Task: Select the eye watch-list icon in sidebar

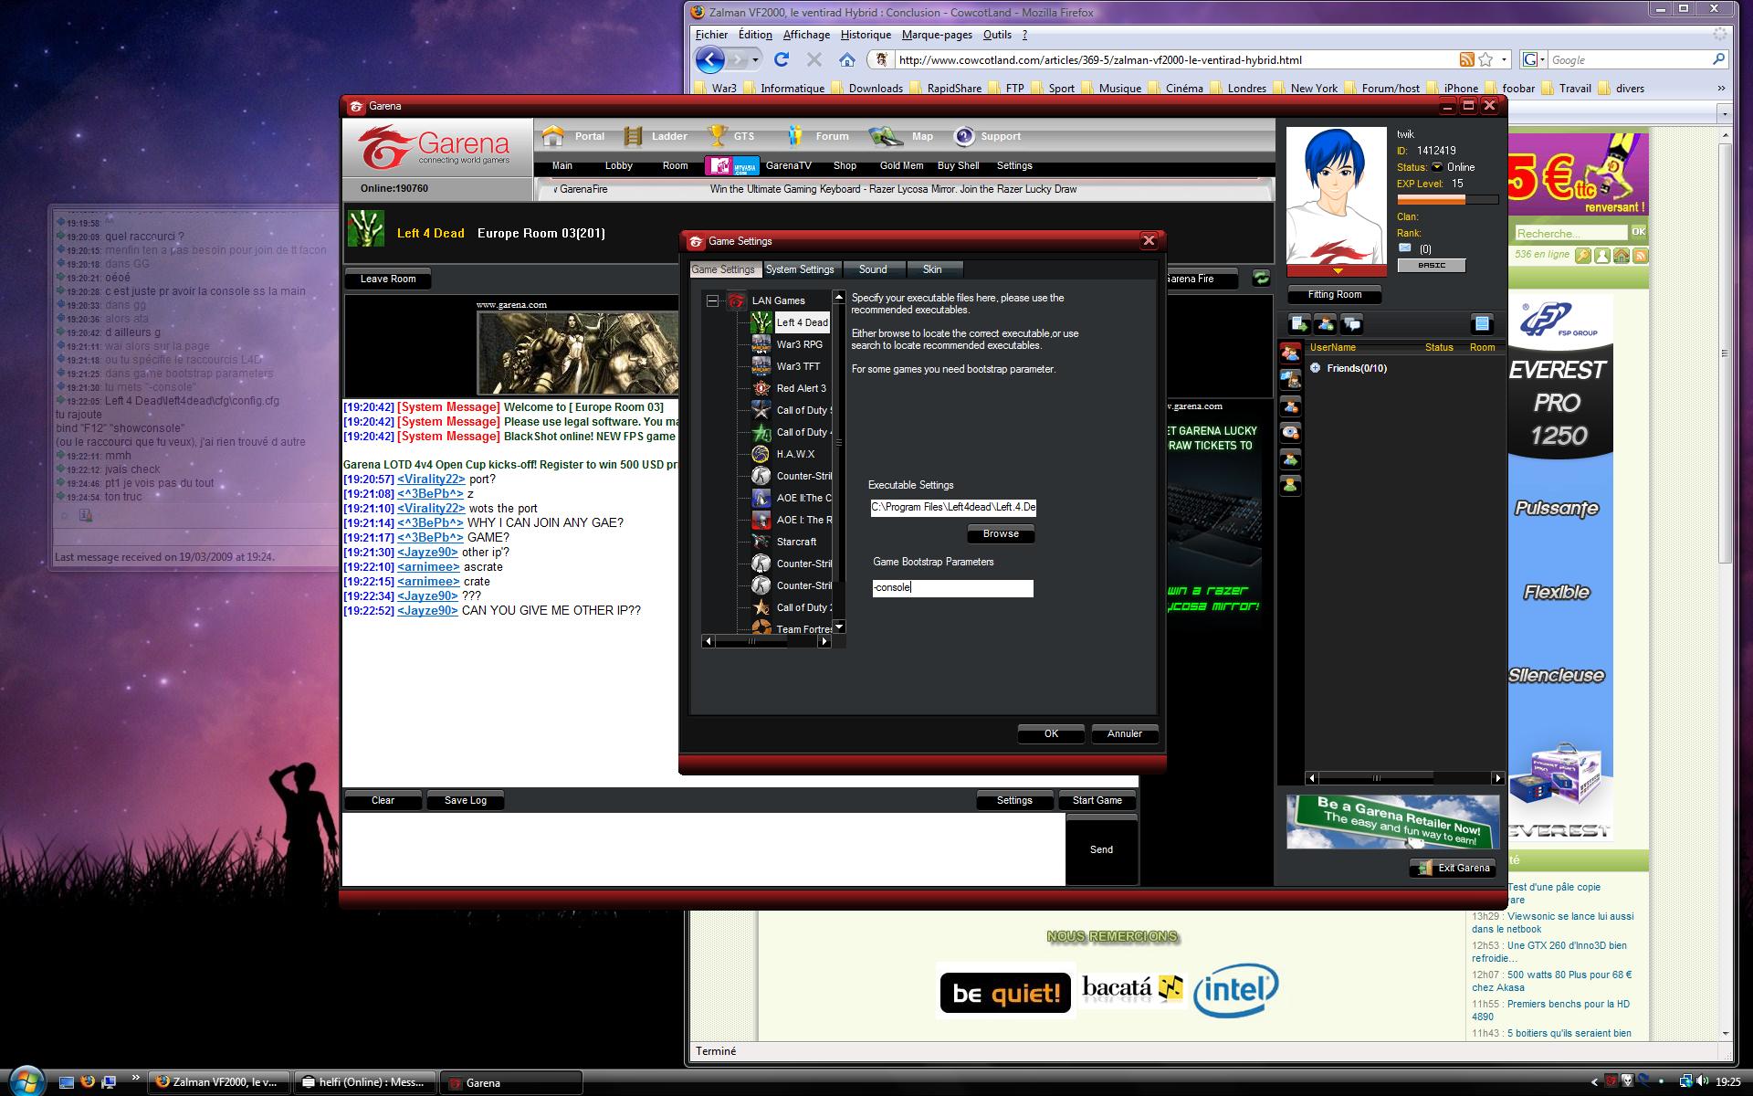Action: 1290,432
